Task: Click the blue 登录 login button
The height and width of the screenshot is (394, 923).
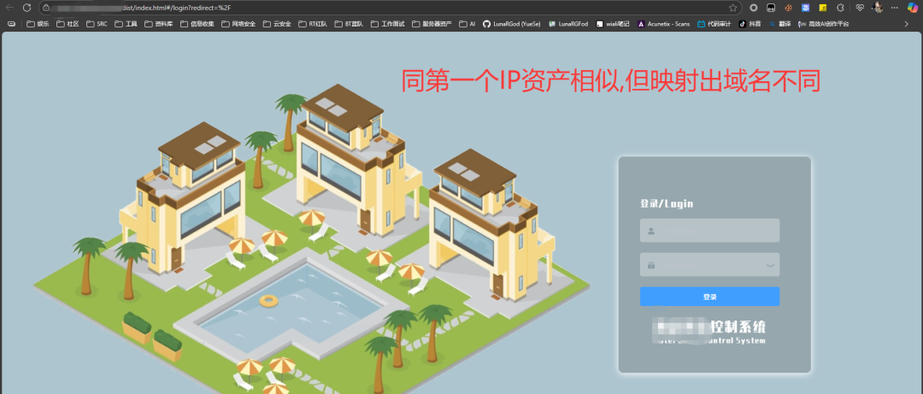Action: coord(709,297)
